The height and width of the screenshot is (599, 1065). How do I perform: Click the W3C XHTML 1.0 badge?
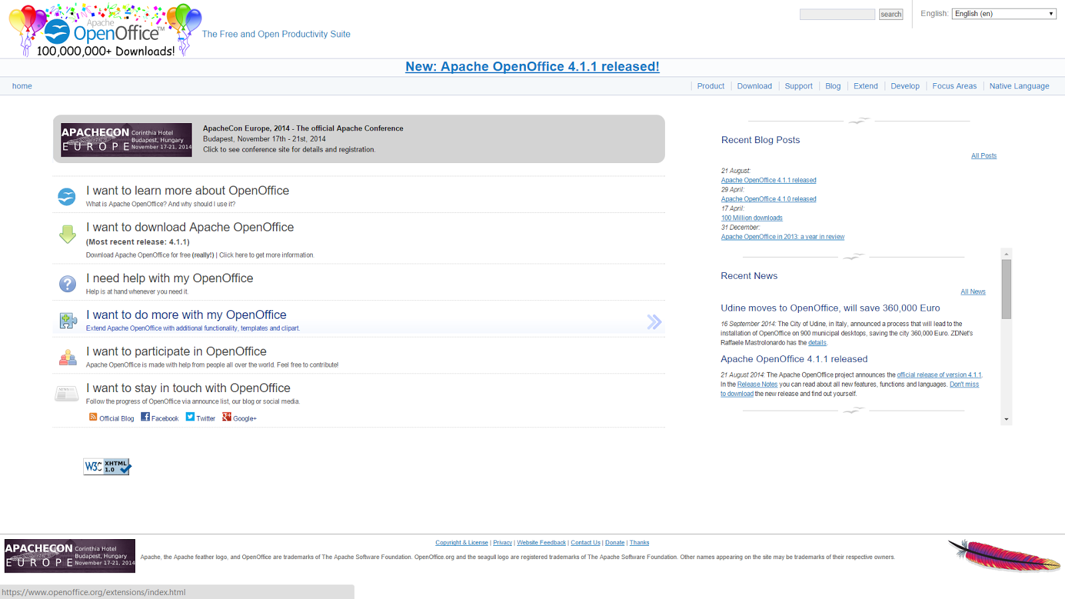click(x=107, y=467)
